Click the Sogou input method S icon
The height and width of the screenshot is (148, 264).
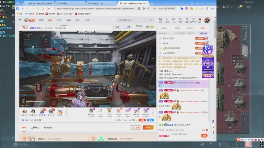click(x=238, y=139)
